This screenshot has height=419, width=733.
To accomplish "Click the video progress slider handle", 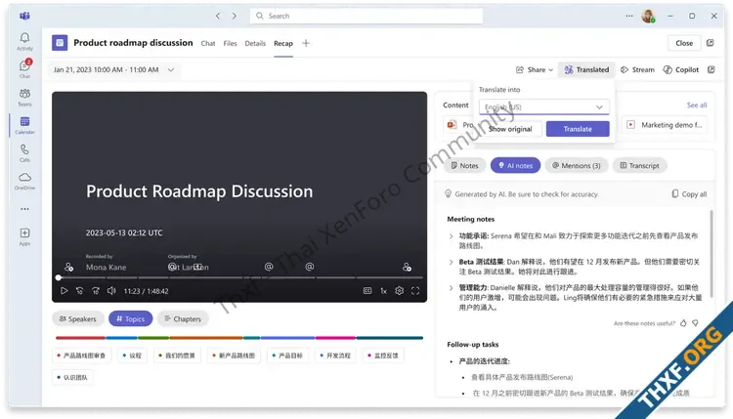I will (59, 277).
